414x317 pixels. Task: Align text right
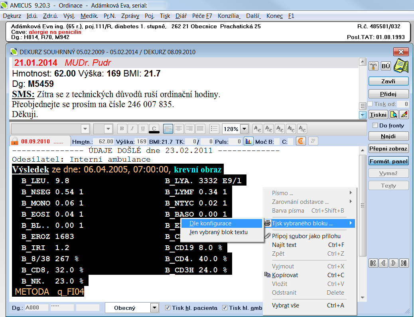tap(189, 129)
